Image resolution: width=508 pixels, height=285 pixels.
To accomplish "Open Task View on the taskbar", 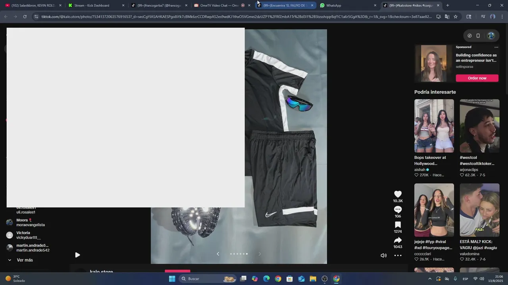I will [x=243, y=279].
